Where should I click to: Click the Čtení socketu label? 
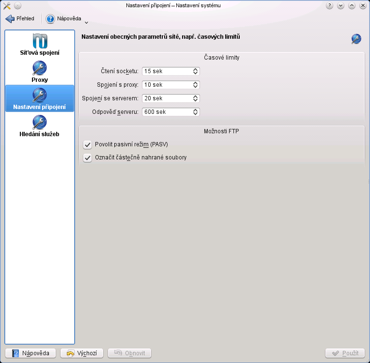(120, 71)
